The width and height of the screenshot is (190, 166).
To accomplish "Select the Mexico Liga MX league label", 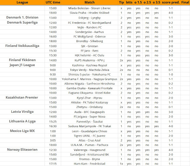I will (x=22, y=131).
